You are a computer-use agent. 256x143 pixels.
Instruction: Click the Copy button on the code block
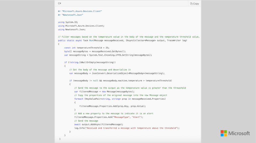(x=195, y=3)
